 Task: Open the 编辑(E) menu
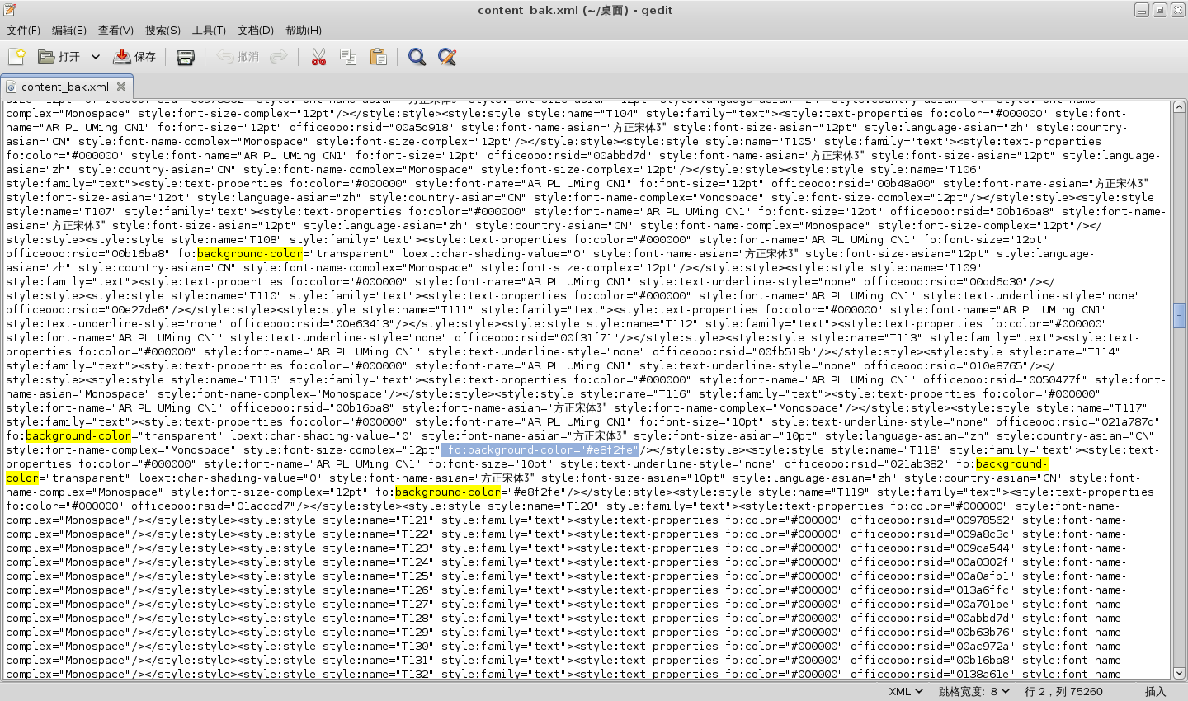point(69,31)
